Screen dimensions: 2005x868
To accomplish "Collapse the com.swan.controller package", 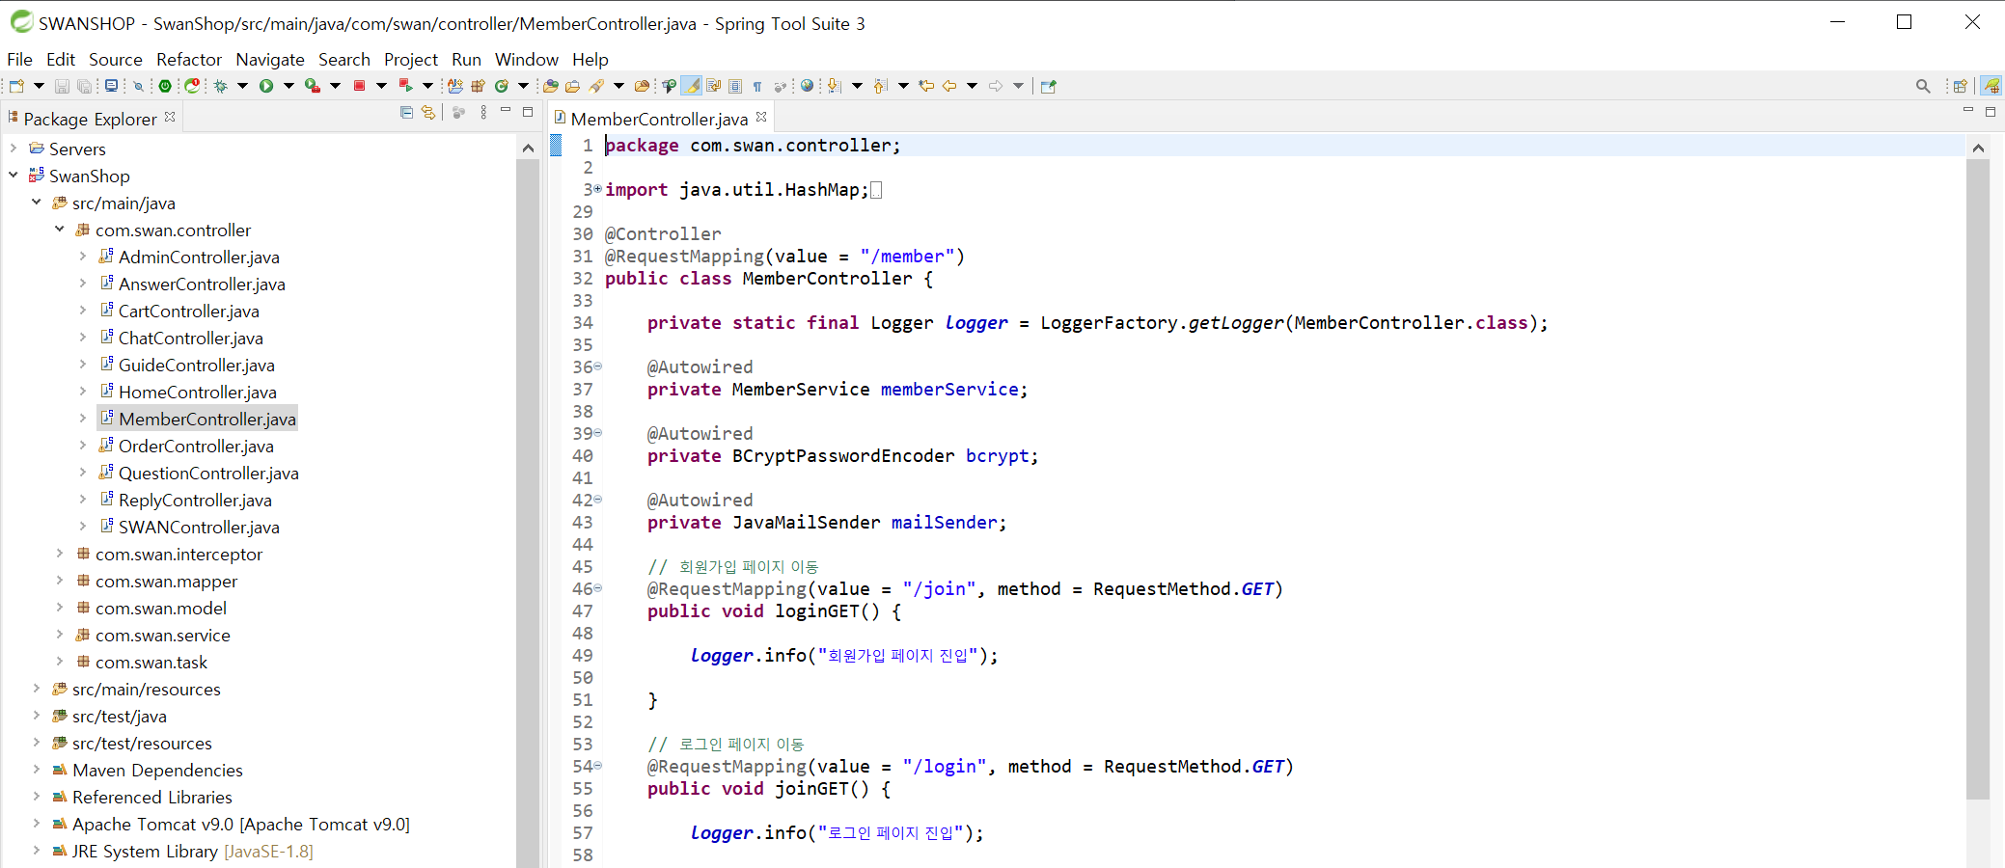I will (x=60, y=230).
